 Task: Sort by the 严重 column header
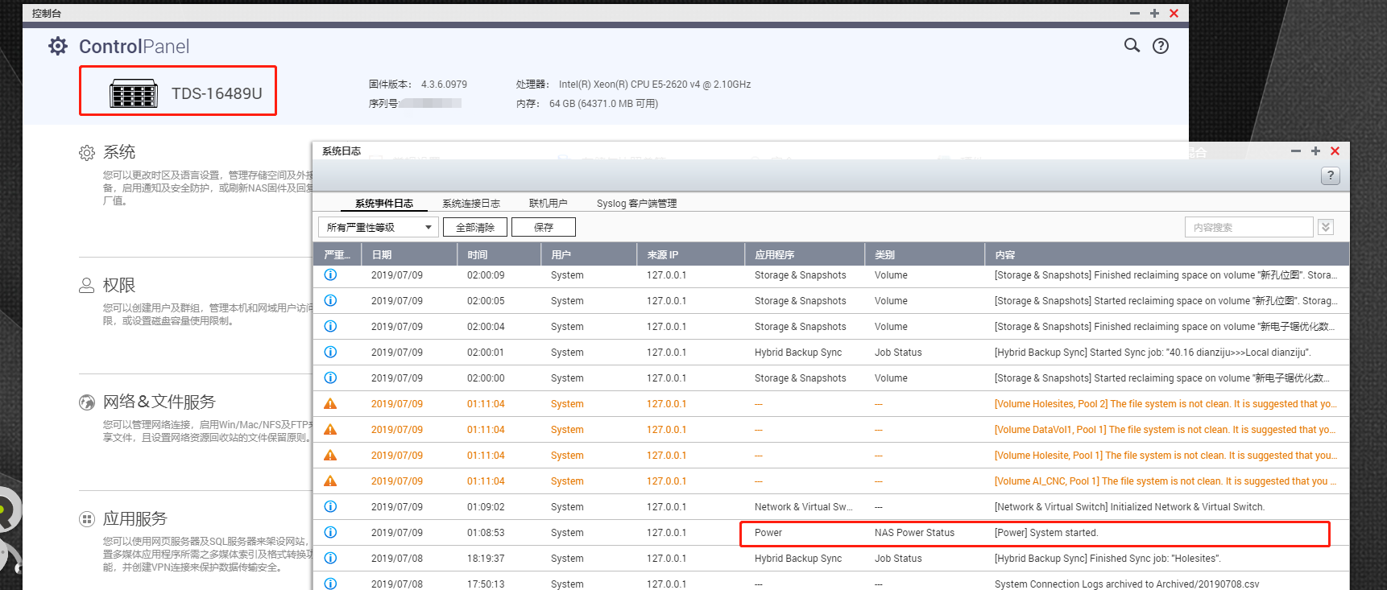pyautogui.click(x=337, y=255)
